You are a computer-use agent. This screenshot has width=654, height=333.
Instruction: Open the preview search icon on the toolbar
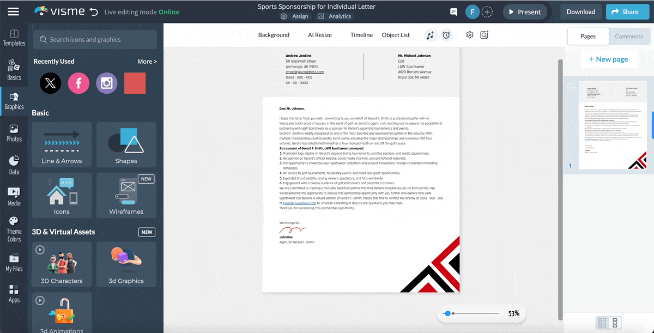[x=485, y=34]
